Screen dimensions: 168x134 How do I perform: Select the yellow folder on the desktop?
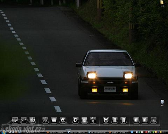162,3
